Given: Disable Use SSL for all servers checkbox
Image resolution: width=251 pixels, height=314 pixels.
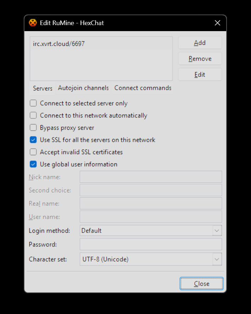Looking at the screenshot, I should [x=33, y=140].
